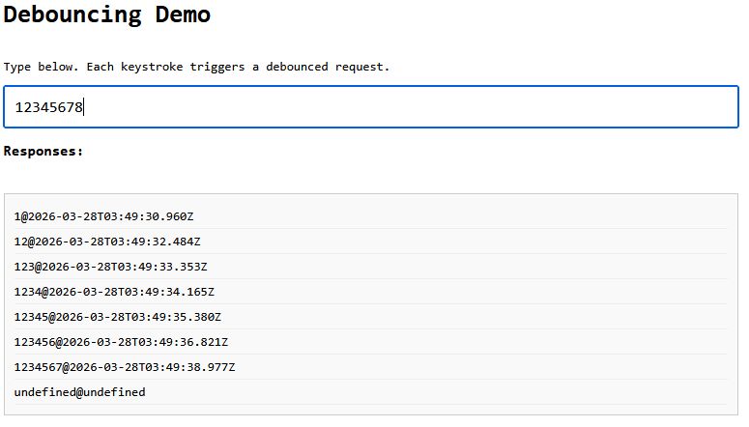
Task: Select the response row ending 36.821Z
Action: [x=121, y=342]
